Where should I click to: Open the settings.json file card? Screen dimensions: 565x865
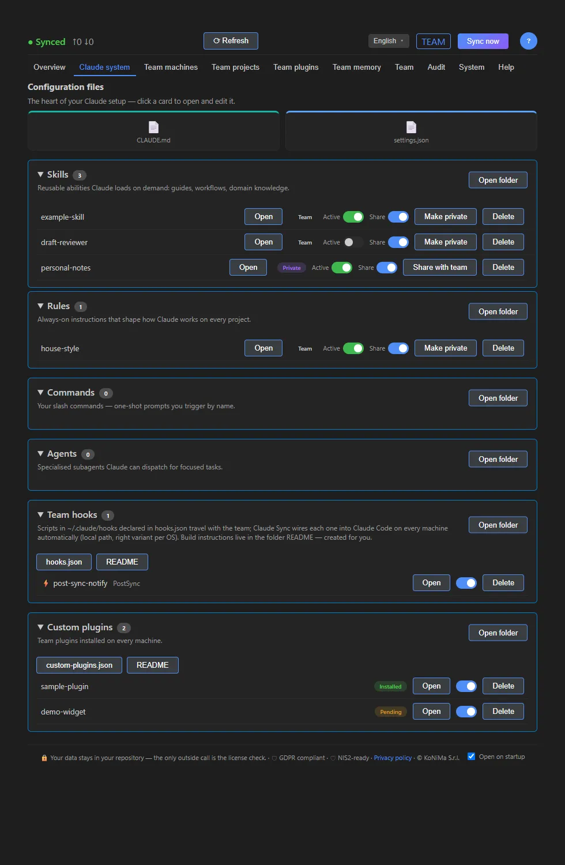(411, 131)
